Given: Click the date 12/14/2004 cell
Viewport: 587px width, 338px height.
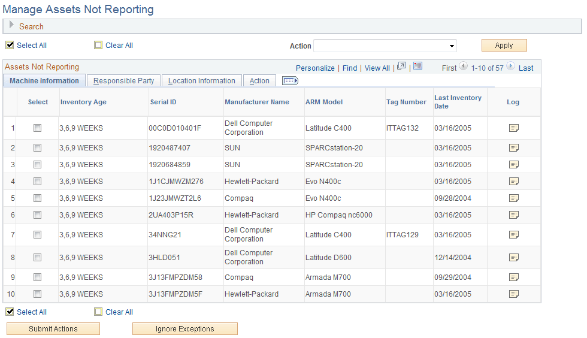Looking at the screenshot, I should click(453, 258).
